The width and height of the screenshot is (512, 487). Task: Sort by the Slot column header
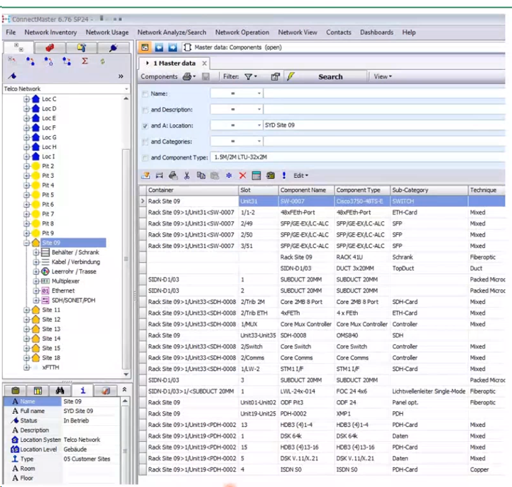point(258,190)
